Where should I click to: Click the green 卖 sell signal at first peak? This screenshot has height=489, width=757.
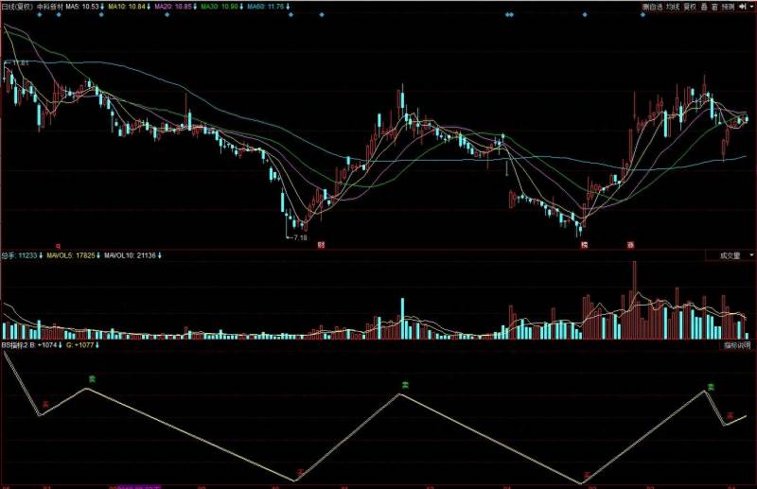click(92, 379)
